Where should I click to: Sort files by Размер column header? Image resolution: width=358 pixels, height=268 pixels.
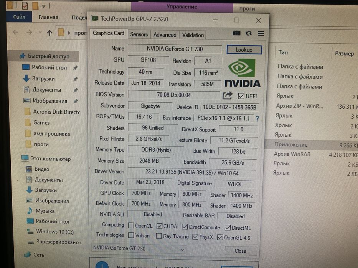click(x=344, y=54)
